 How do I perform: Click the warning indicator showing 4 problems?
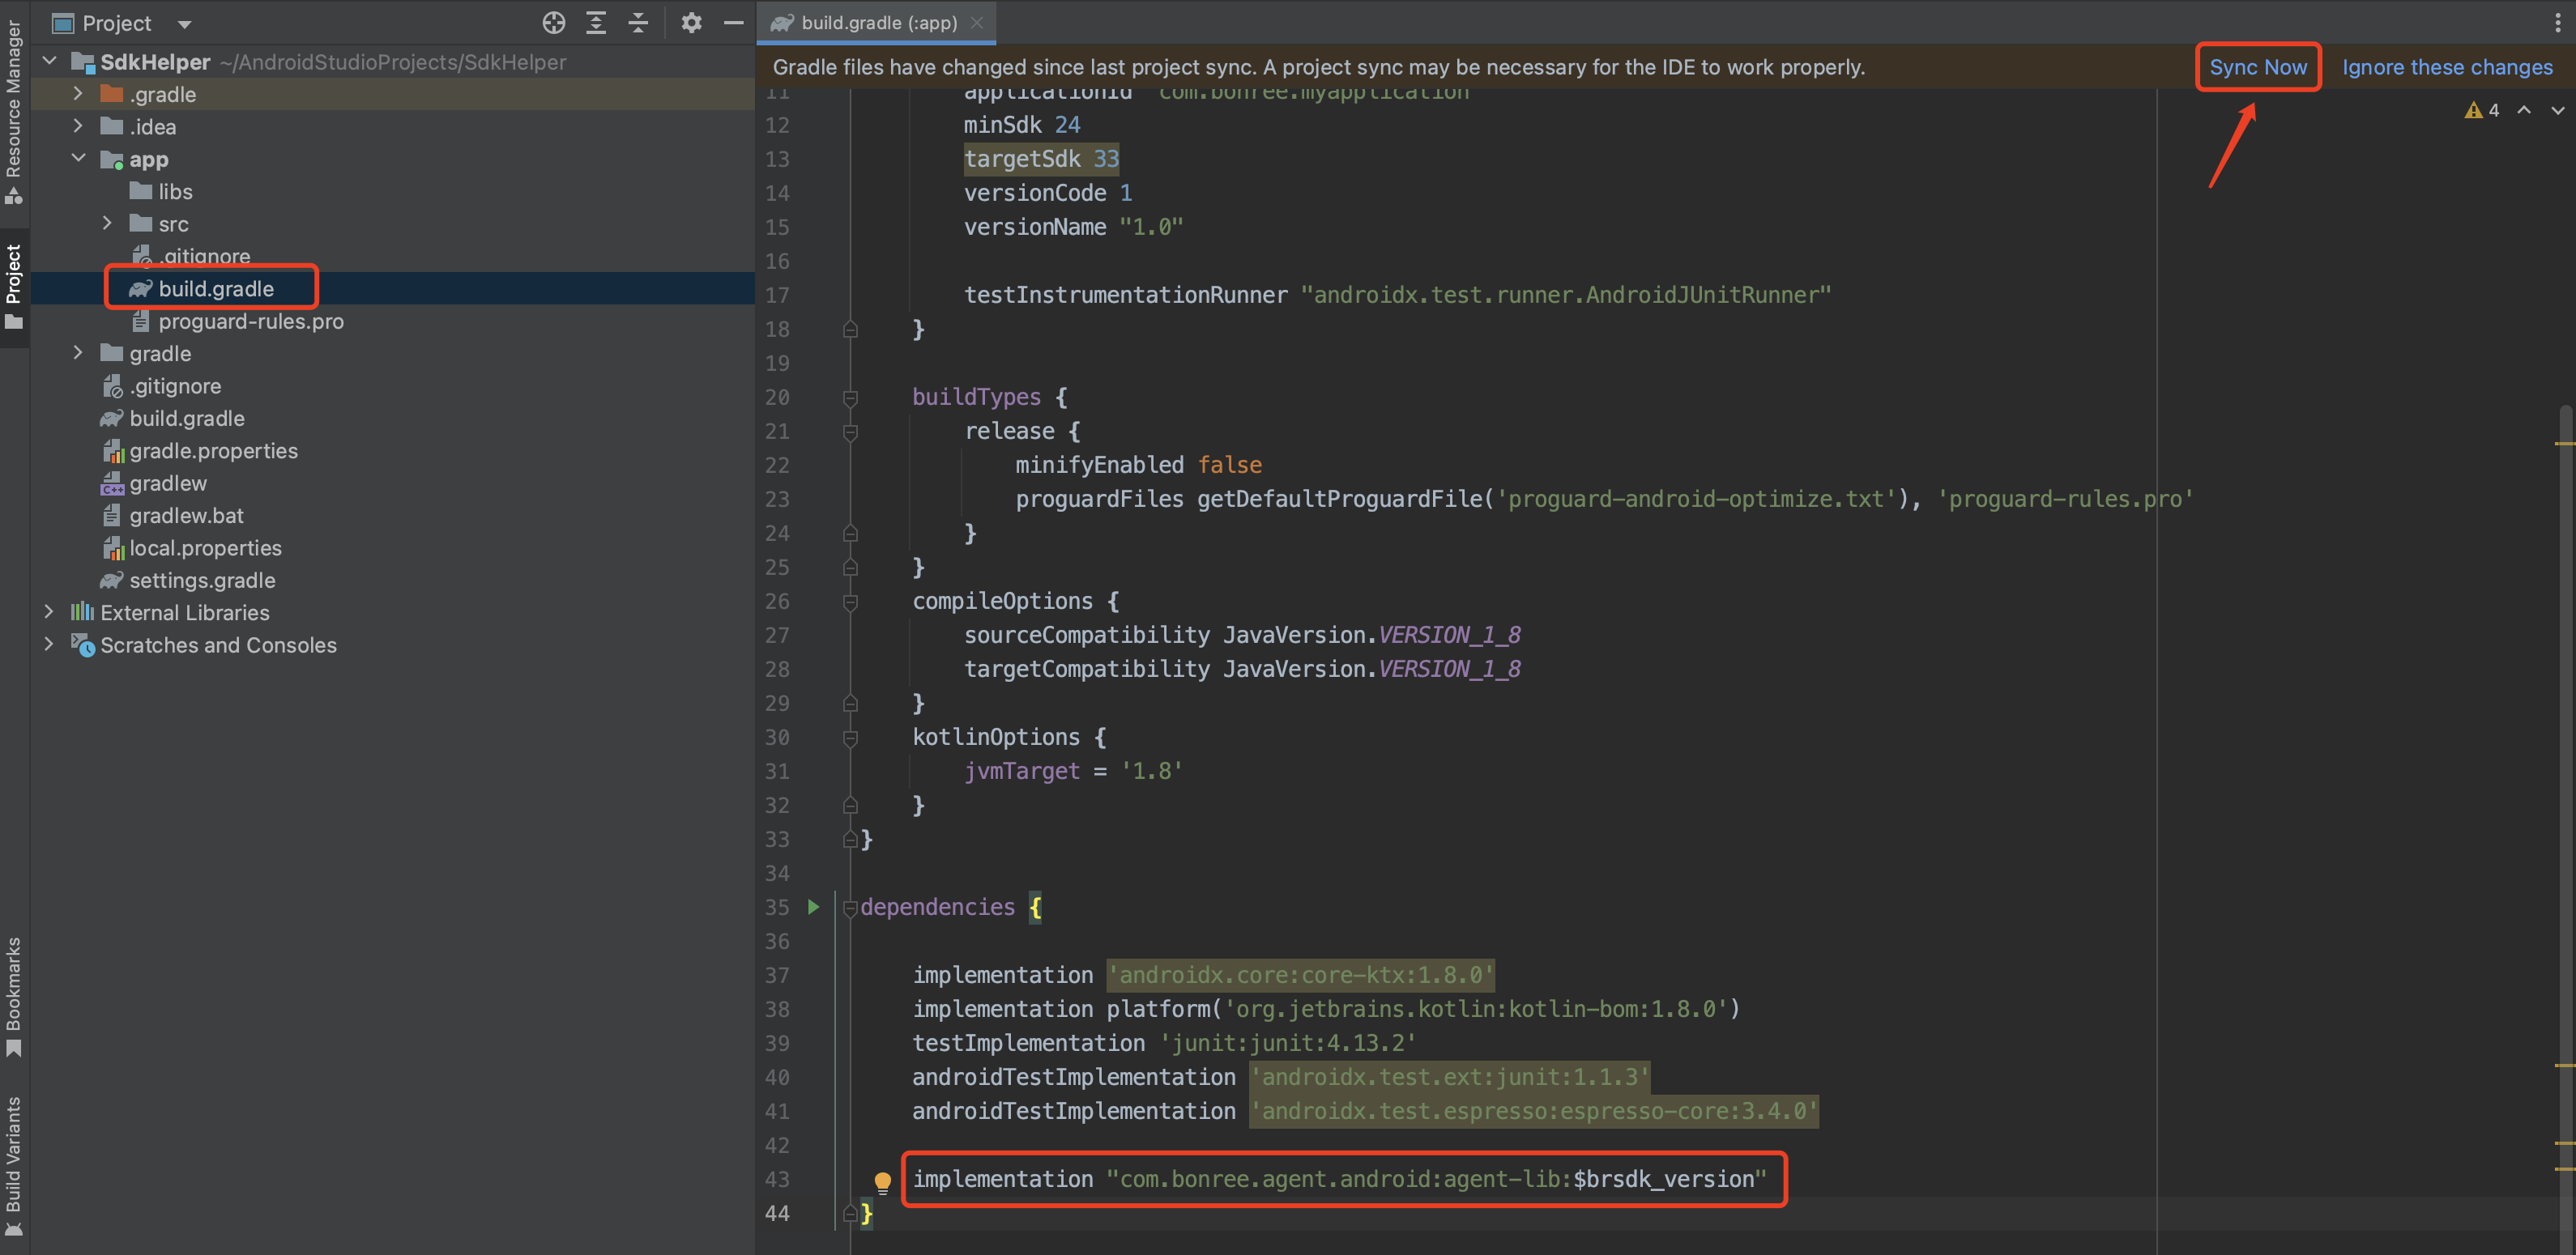tap(2482, 110)
